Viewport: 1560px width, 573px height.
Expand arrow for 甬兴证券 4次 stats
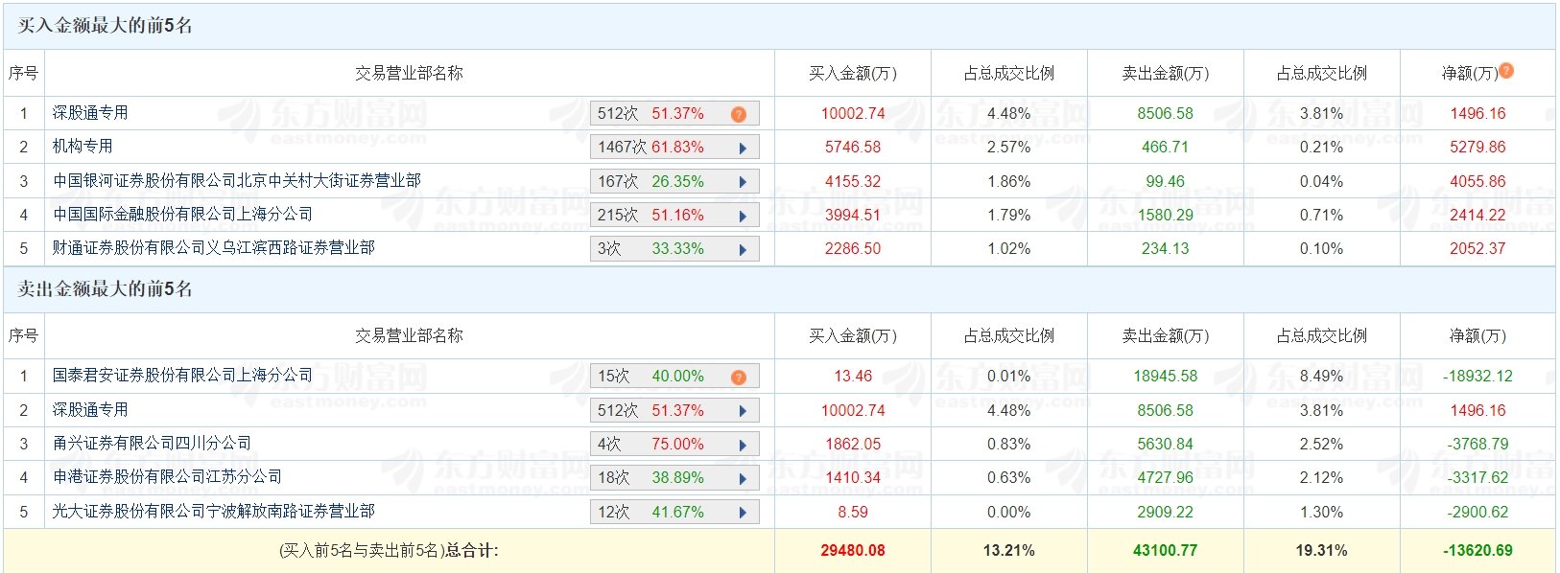743,445
